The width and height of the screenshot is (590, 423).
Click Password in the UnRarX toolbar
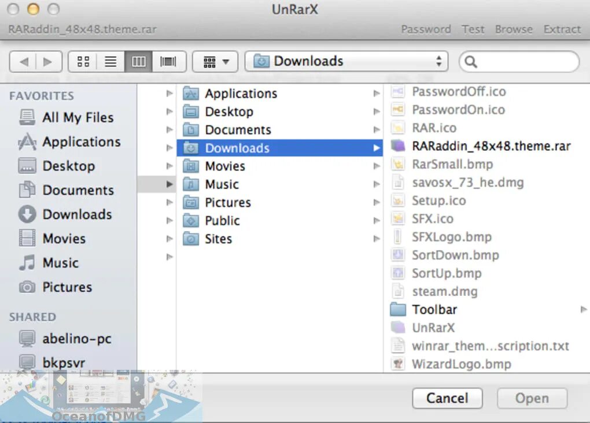pos(426,29)
